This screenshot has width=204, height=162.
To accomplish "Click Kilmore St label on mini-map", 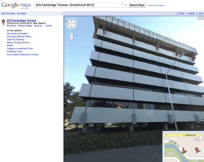I will click(x=190, y=135).
